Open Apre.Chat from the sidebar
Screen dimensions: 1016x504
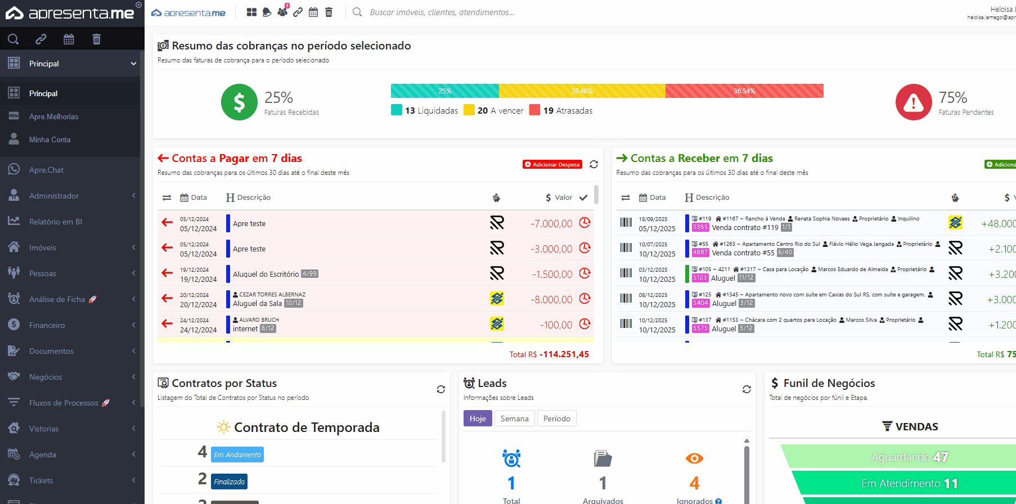point(46,170)
